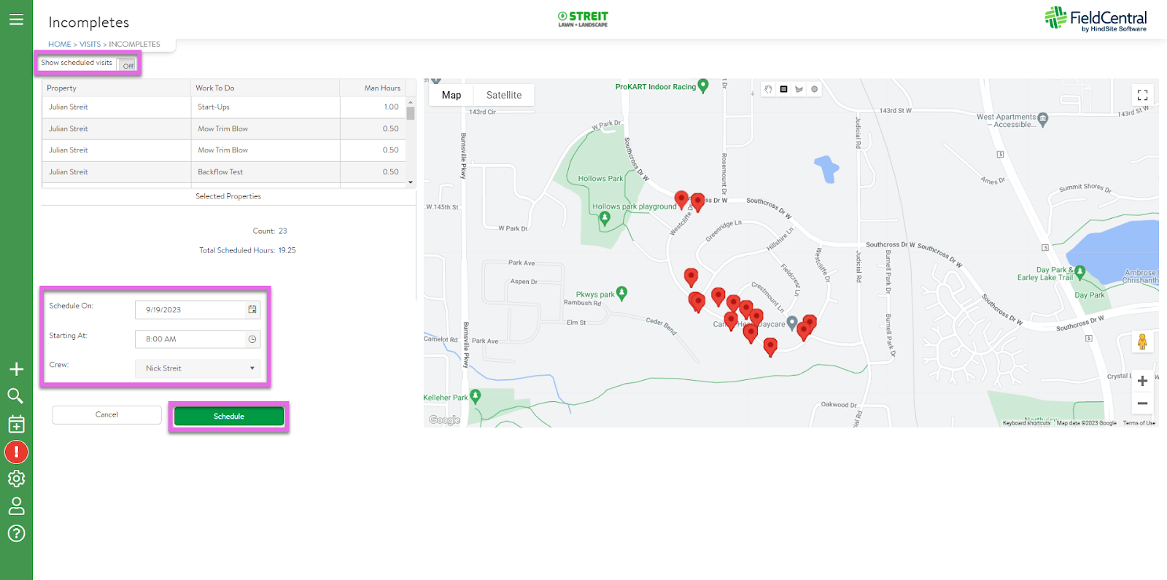Select the Backflow Test row
The image size is (1167, 580).
point(224,172)
